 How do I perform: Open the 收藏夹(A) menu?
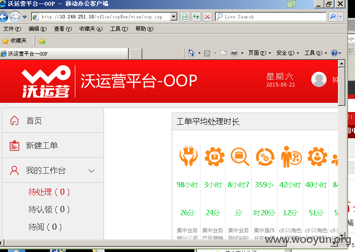pos(91,29)
